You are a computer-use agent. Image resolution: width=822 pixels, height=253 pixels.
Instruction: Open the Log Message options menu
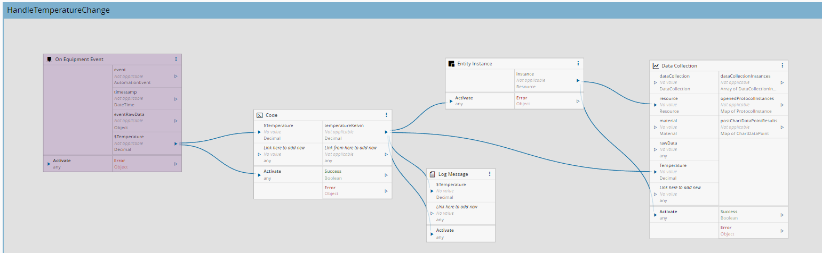[490, 174]
